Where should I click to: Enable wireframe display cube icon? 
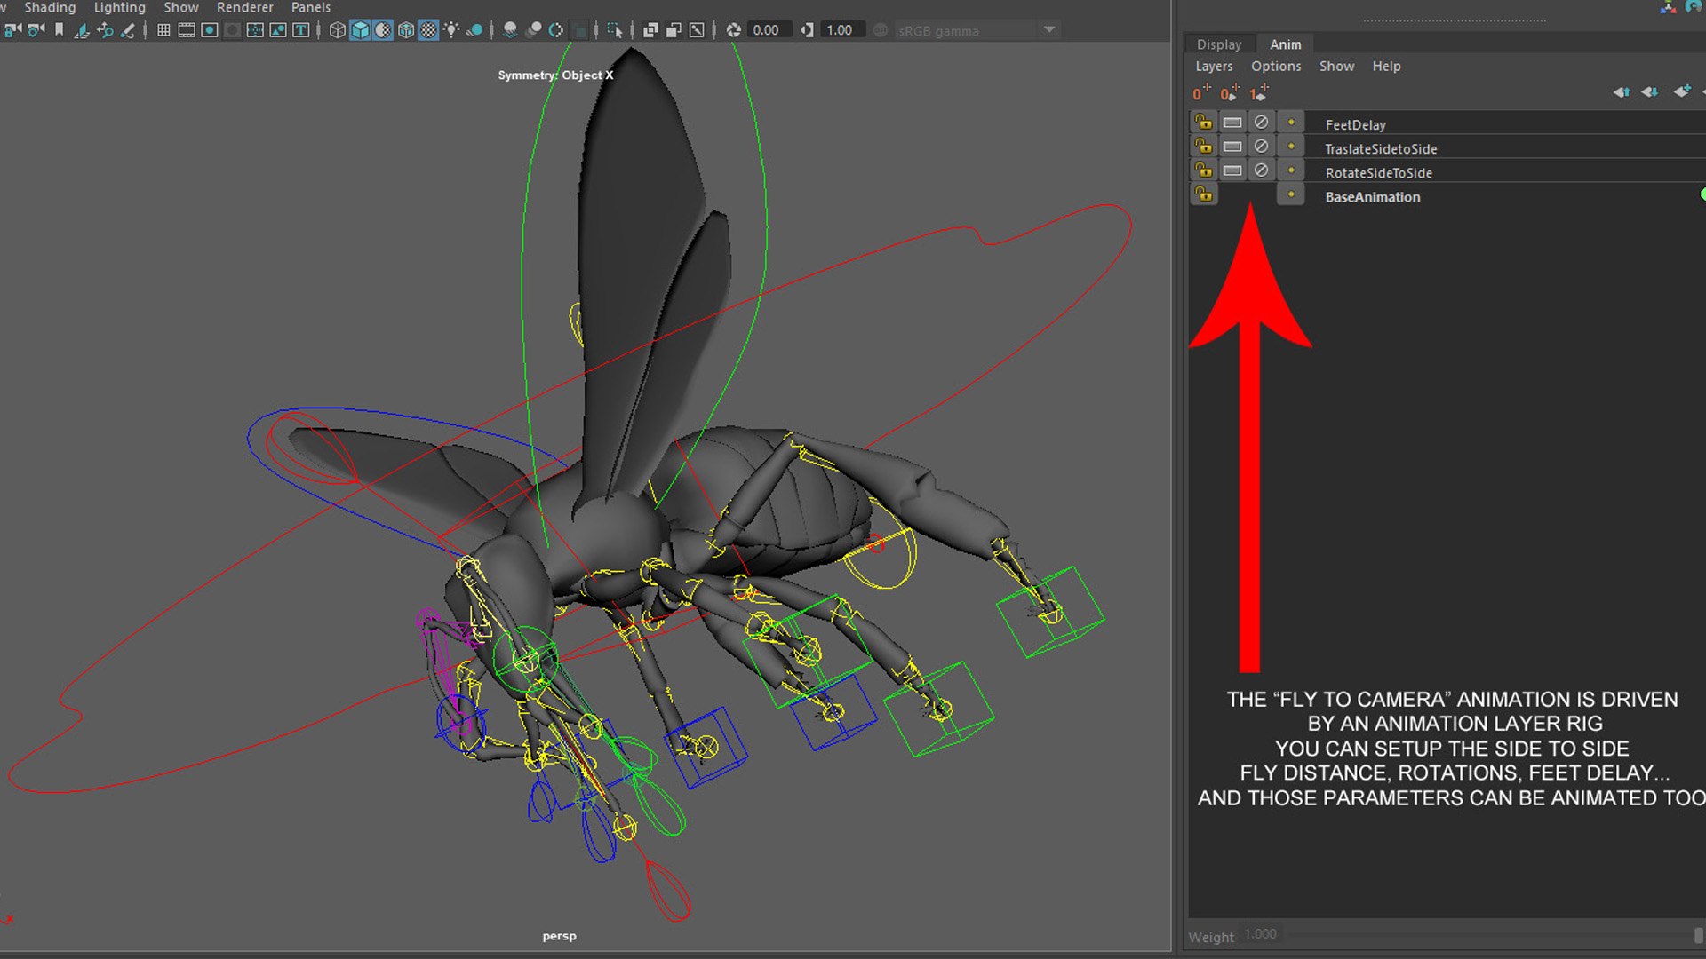(338, 30)
